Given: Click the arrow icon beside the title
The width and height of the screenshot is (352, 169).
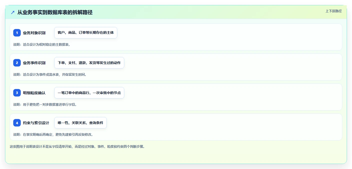Looking at the screenshot, I should (x=13, y=12).
